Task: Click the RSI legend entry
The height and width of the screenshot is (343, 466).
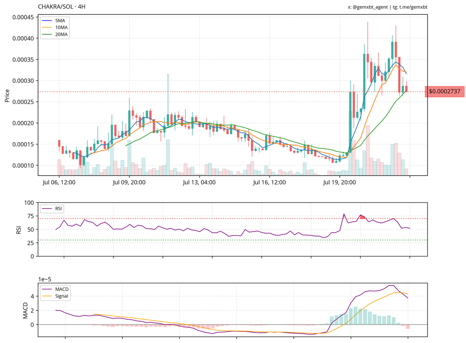Action: coord(52,209)
